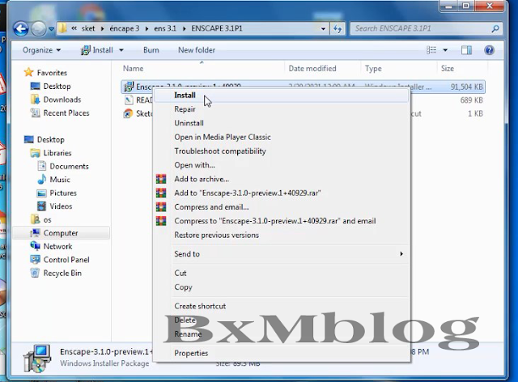Choose Cut from the context menu
Image resolution: width=518 pixels, height=382 pixels.
[x=180, y=273]
